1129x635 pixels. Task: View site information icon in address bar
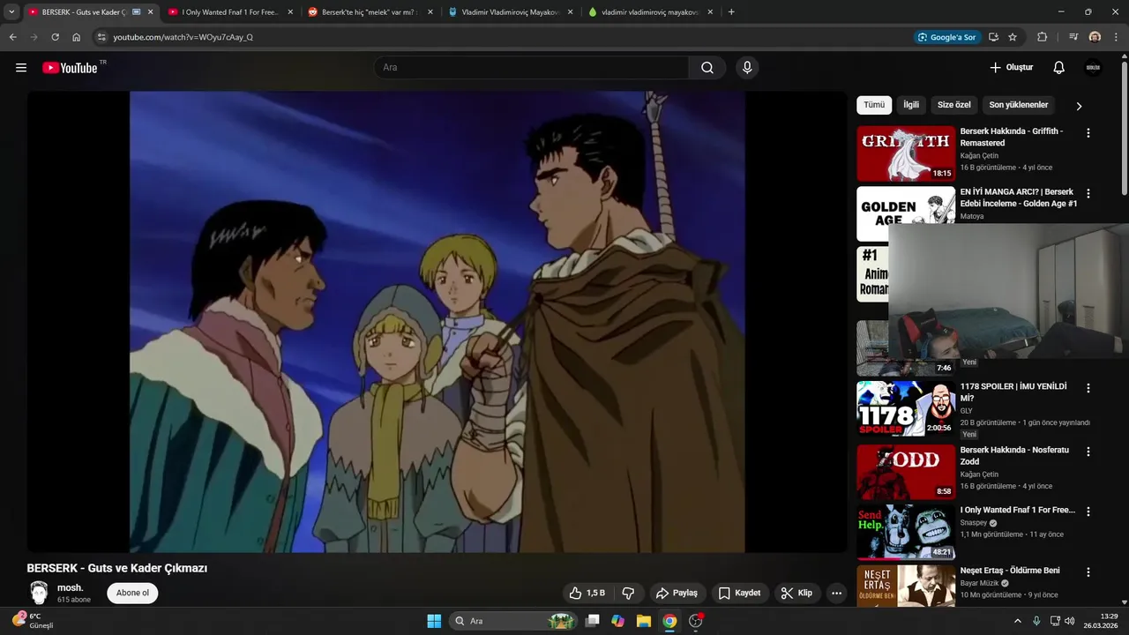pyautogui.click(x=101, y=37)
